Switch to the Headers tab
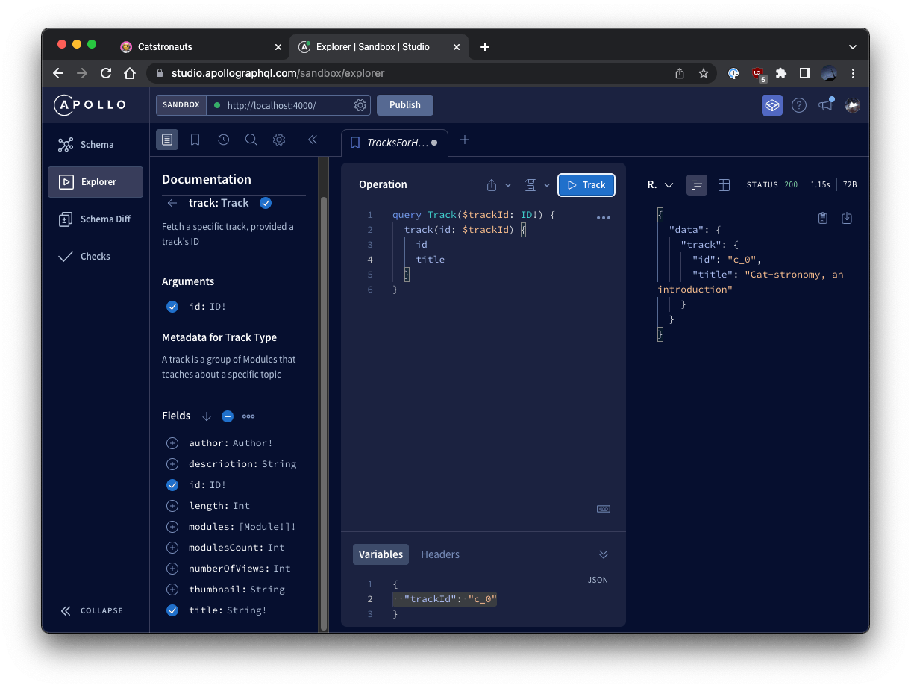This screenshot has width=911, height=688. (440, 554)
